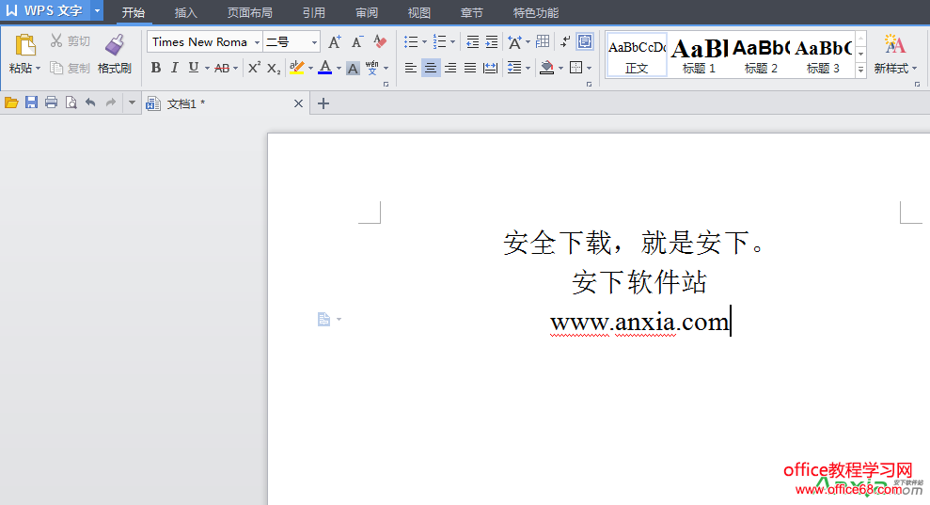This screenshot has width=930, height=505.
Task: Expand numbered list dropdown arrow
Action: coord(452,42)
